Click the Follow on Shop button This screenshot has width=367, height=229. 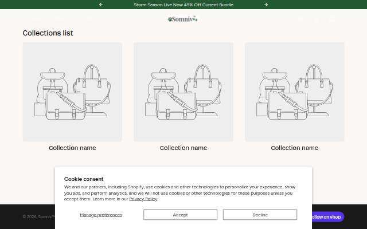click(328, 217)
